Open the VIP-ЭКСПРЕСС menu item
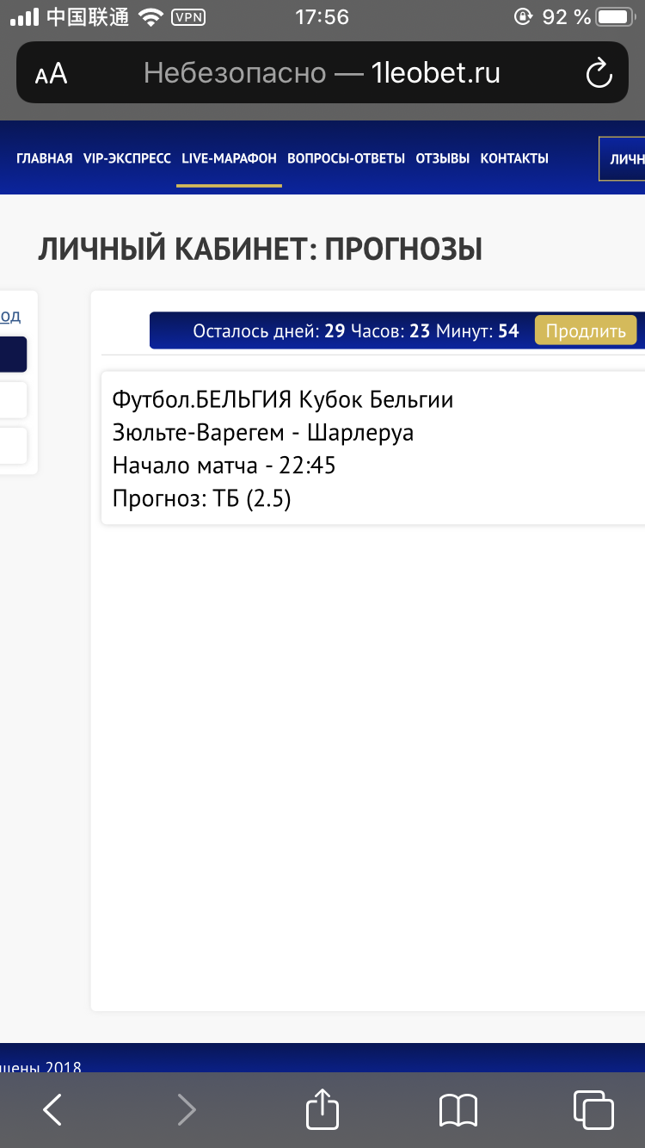The width and height of the screenshot is (645, 1148). pyautogui.click(x=127, y=158)
